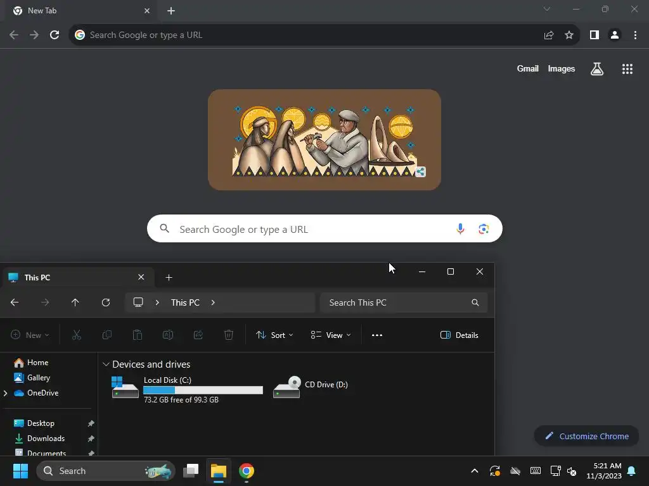Search by image with Google Lens

[x=484, y=228]
